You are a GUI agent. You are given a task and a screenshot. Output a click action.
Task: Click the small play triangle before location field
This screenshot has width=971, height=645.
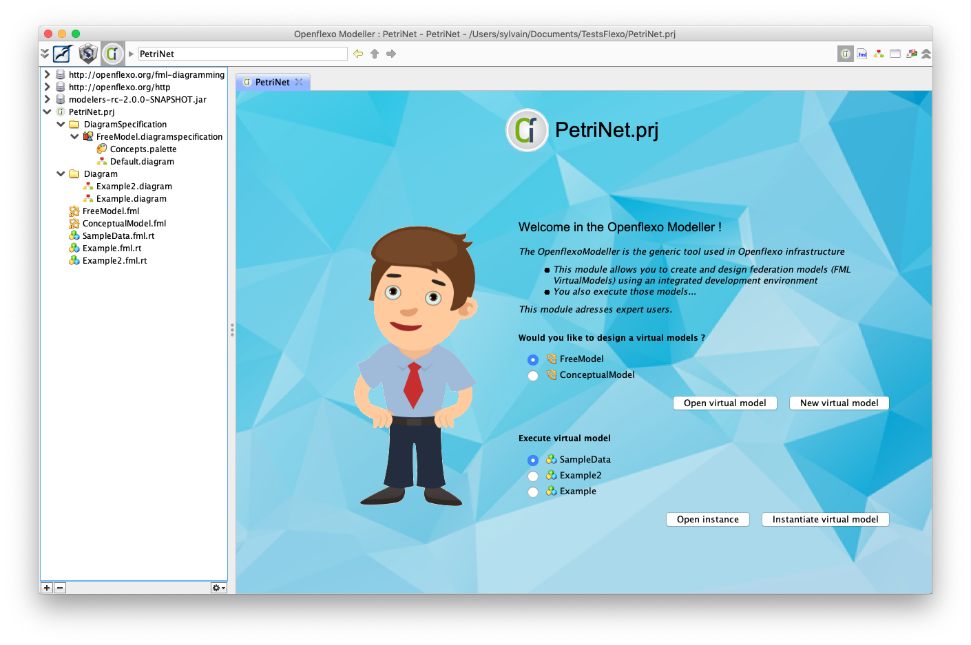coord(131,54)
